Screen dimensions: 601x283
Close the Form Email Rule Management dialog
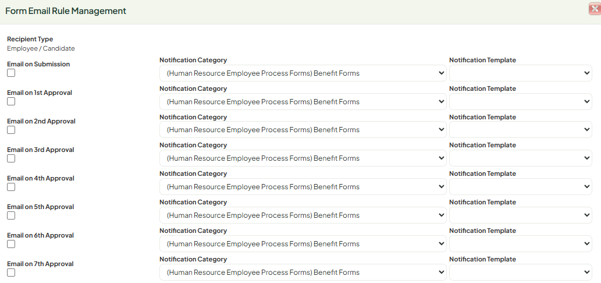pyautogui.click(x=595, y=9)
